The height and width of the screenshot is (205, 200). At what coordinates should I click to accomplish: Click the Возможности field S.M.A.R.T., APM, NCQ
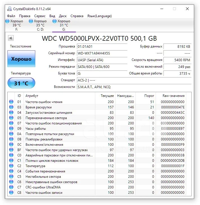[x=134, y=87]
